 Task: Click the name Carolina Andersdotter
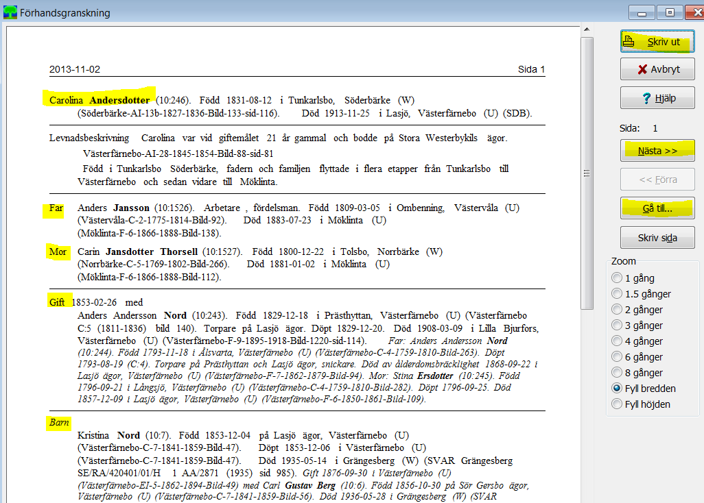pyautogui.click(x=99, y=100)
